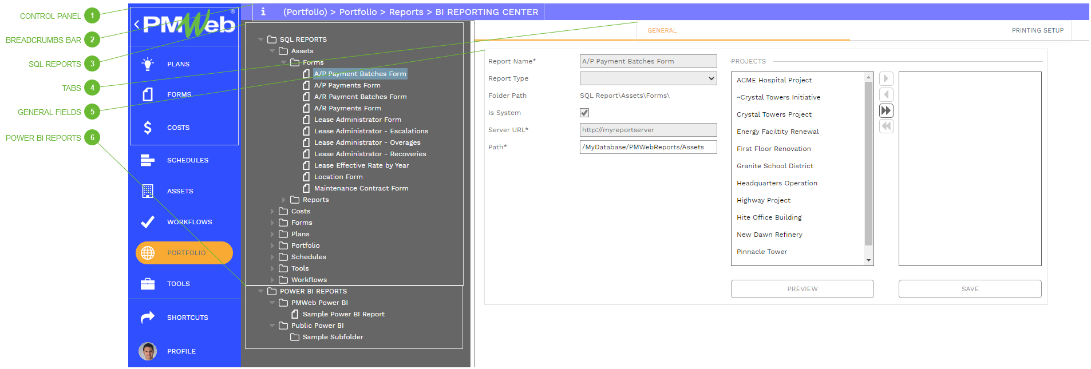Click the Costs dollar sign icon
The height and width of the screenshot is (369, 1091).
pyautogui.click(x=148, y=128)
